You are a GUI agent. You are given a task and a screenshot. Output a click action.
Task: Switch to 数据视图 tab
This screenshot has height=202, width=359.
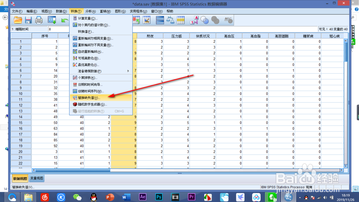(20, 178)
